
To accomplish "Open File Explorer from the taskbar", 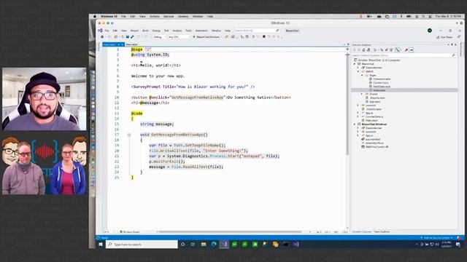I will point(204,245).
